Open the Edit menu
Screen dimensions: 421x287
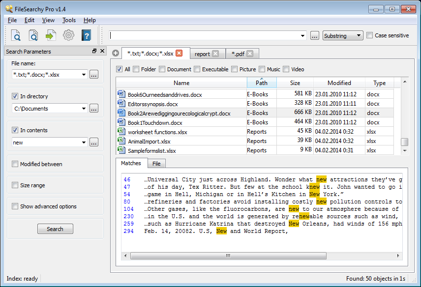pyautogui.click(x=30, y=20)
